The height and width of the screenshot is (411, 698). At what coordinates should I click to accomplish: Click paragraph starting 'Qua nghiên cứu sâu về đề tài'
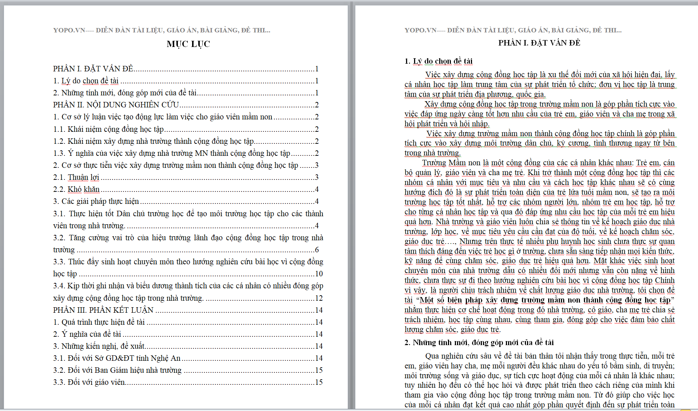[539, 380]
